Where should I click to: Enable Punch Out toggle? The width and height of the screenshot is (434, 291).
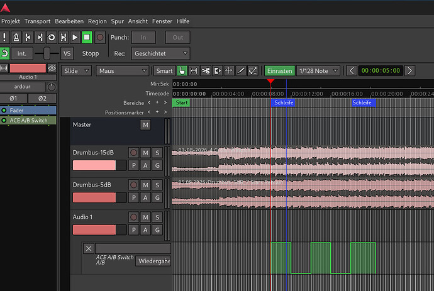[x=178, y=37]
